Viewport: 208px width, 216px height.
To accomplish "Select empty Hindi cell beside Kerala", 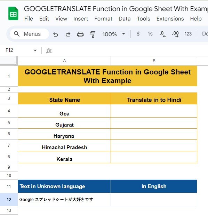I will pos(154,157).
